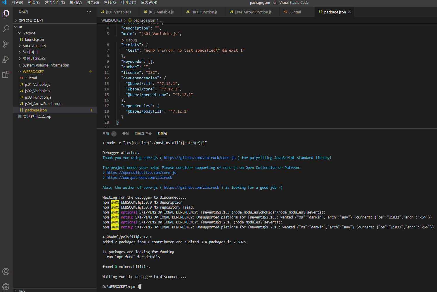Open the github.com/zloirock author link
The width and height of the screenshot is (437, 292).
click(191, 188)
